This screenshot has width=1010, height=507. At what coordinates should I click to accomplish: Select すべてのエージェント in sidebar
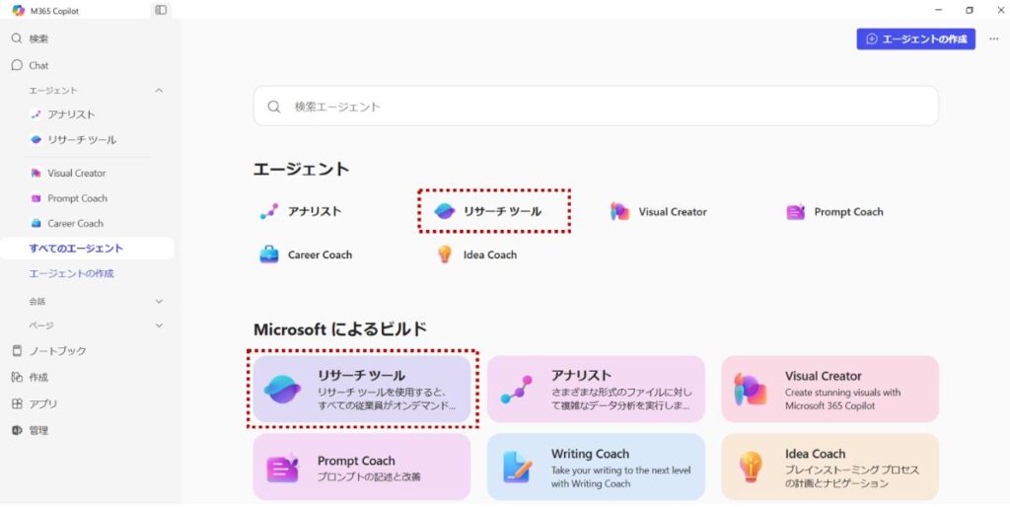pos(88,249)
